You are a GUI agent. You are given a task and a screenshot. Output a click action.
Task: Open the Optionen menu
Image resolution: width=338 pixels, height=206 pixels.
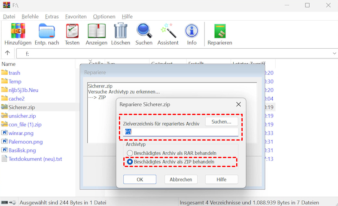click(x=104, y=17)
